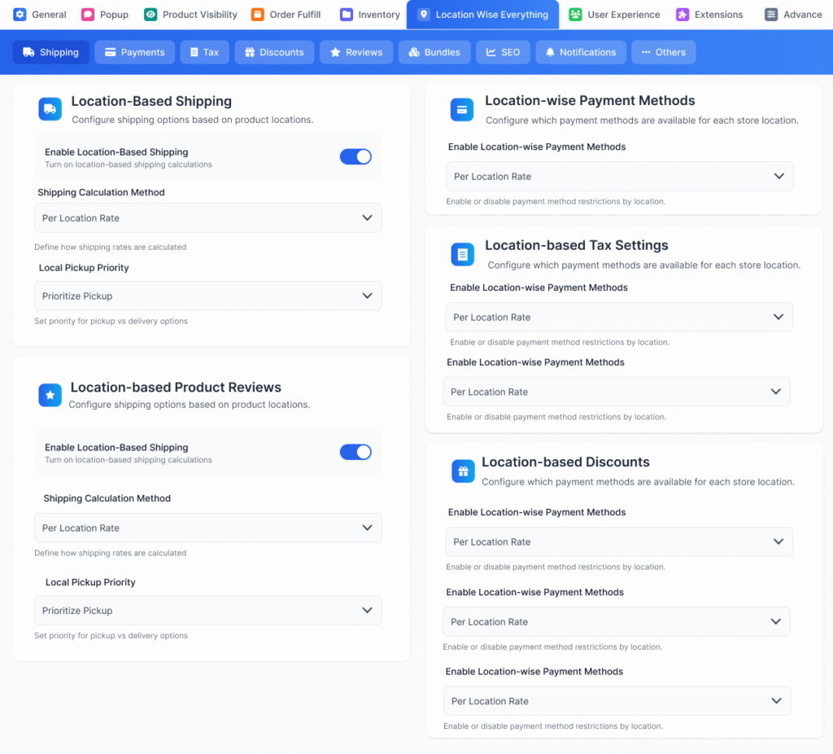Open the last Payment Methods dropdown under Location-based Discounts
The width and height of the screenshot is (833, 754).
pyautogui.click(x=617, y=700)
